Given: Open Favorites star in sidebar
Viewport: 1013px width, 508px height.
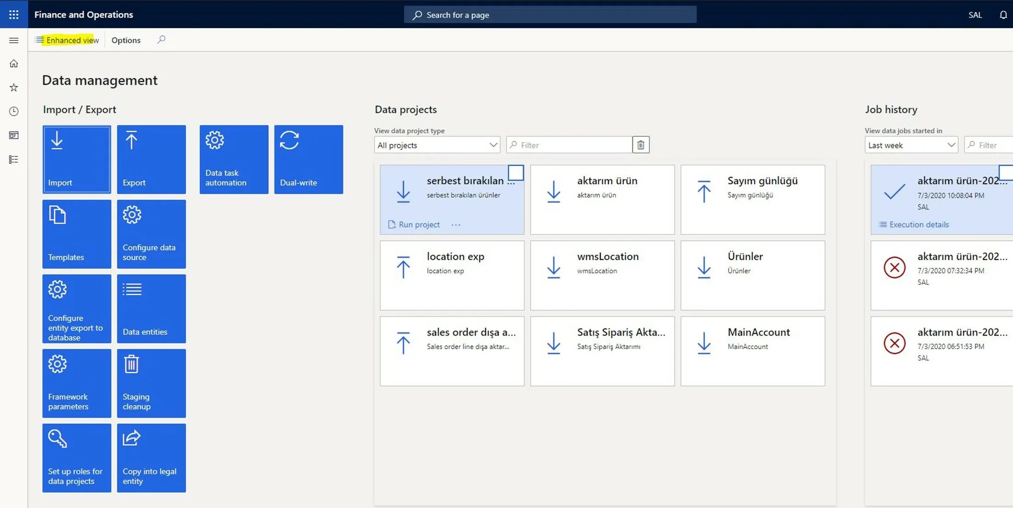Looking at the screenshot, I should [x=14, y=87].
